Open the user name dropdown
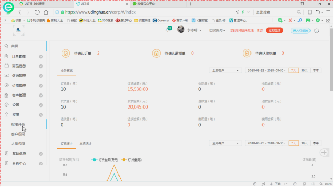This screenshot has width=334, height=187. click(x=194, y=30)
